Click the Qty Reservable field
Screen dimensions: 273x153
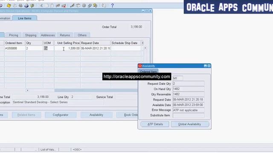189,94
